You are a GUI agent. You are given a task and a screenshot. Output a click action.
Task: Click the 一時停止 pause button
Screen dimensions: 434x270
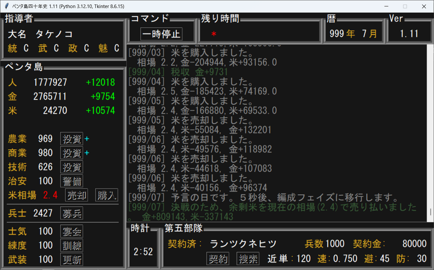(x=161, y=34)
